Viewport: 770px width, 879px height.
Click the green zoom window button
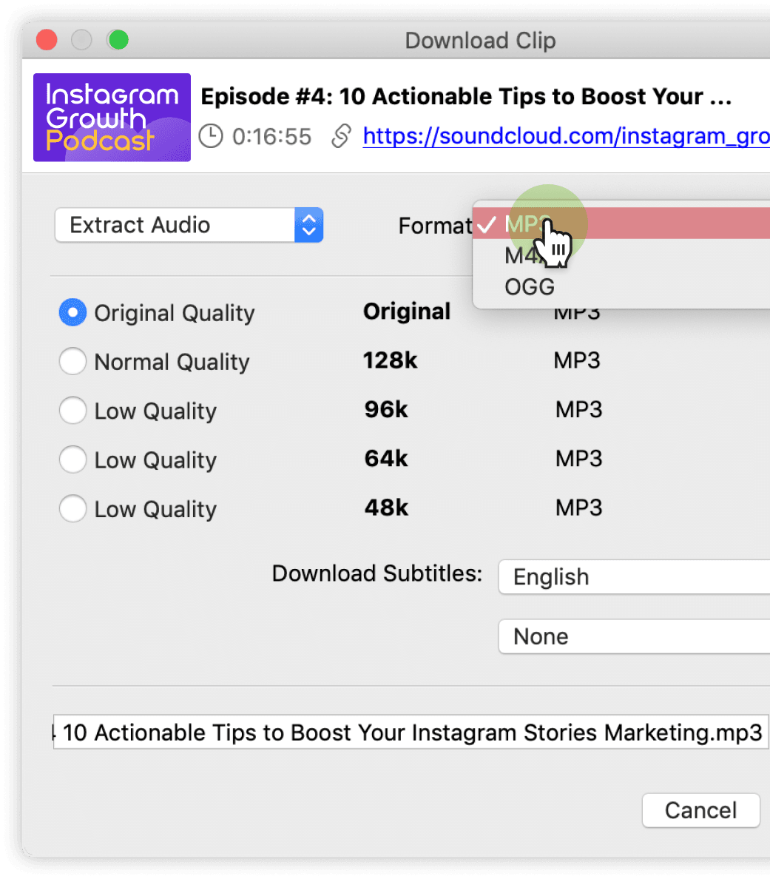pos(118,40)
